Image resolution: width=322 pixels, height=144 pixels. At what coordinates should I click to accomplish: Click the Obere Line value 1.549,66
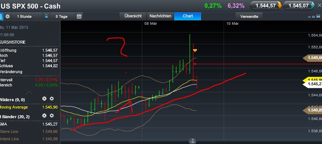(x=50, y=131)
